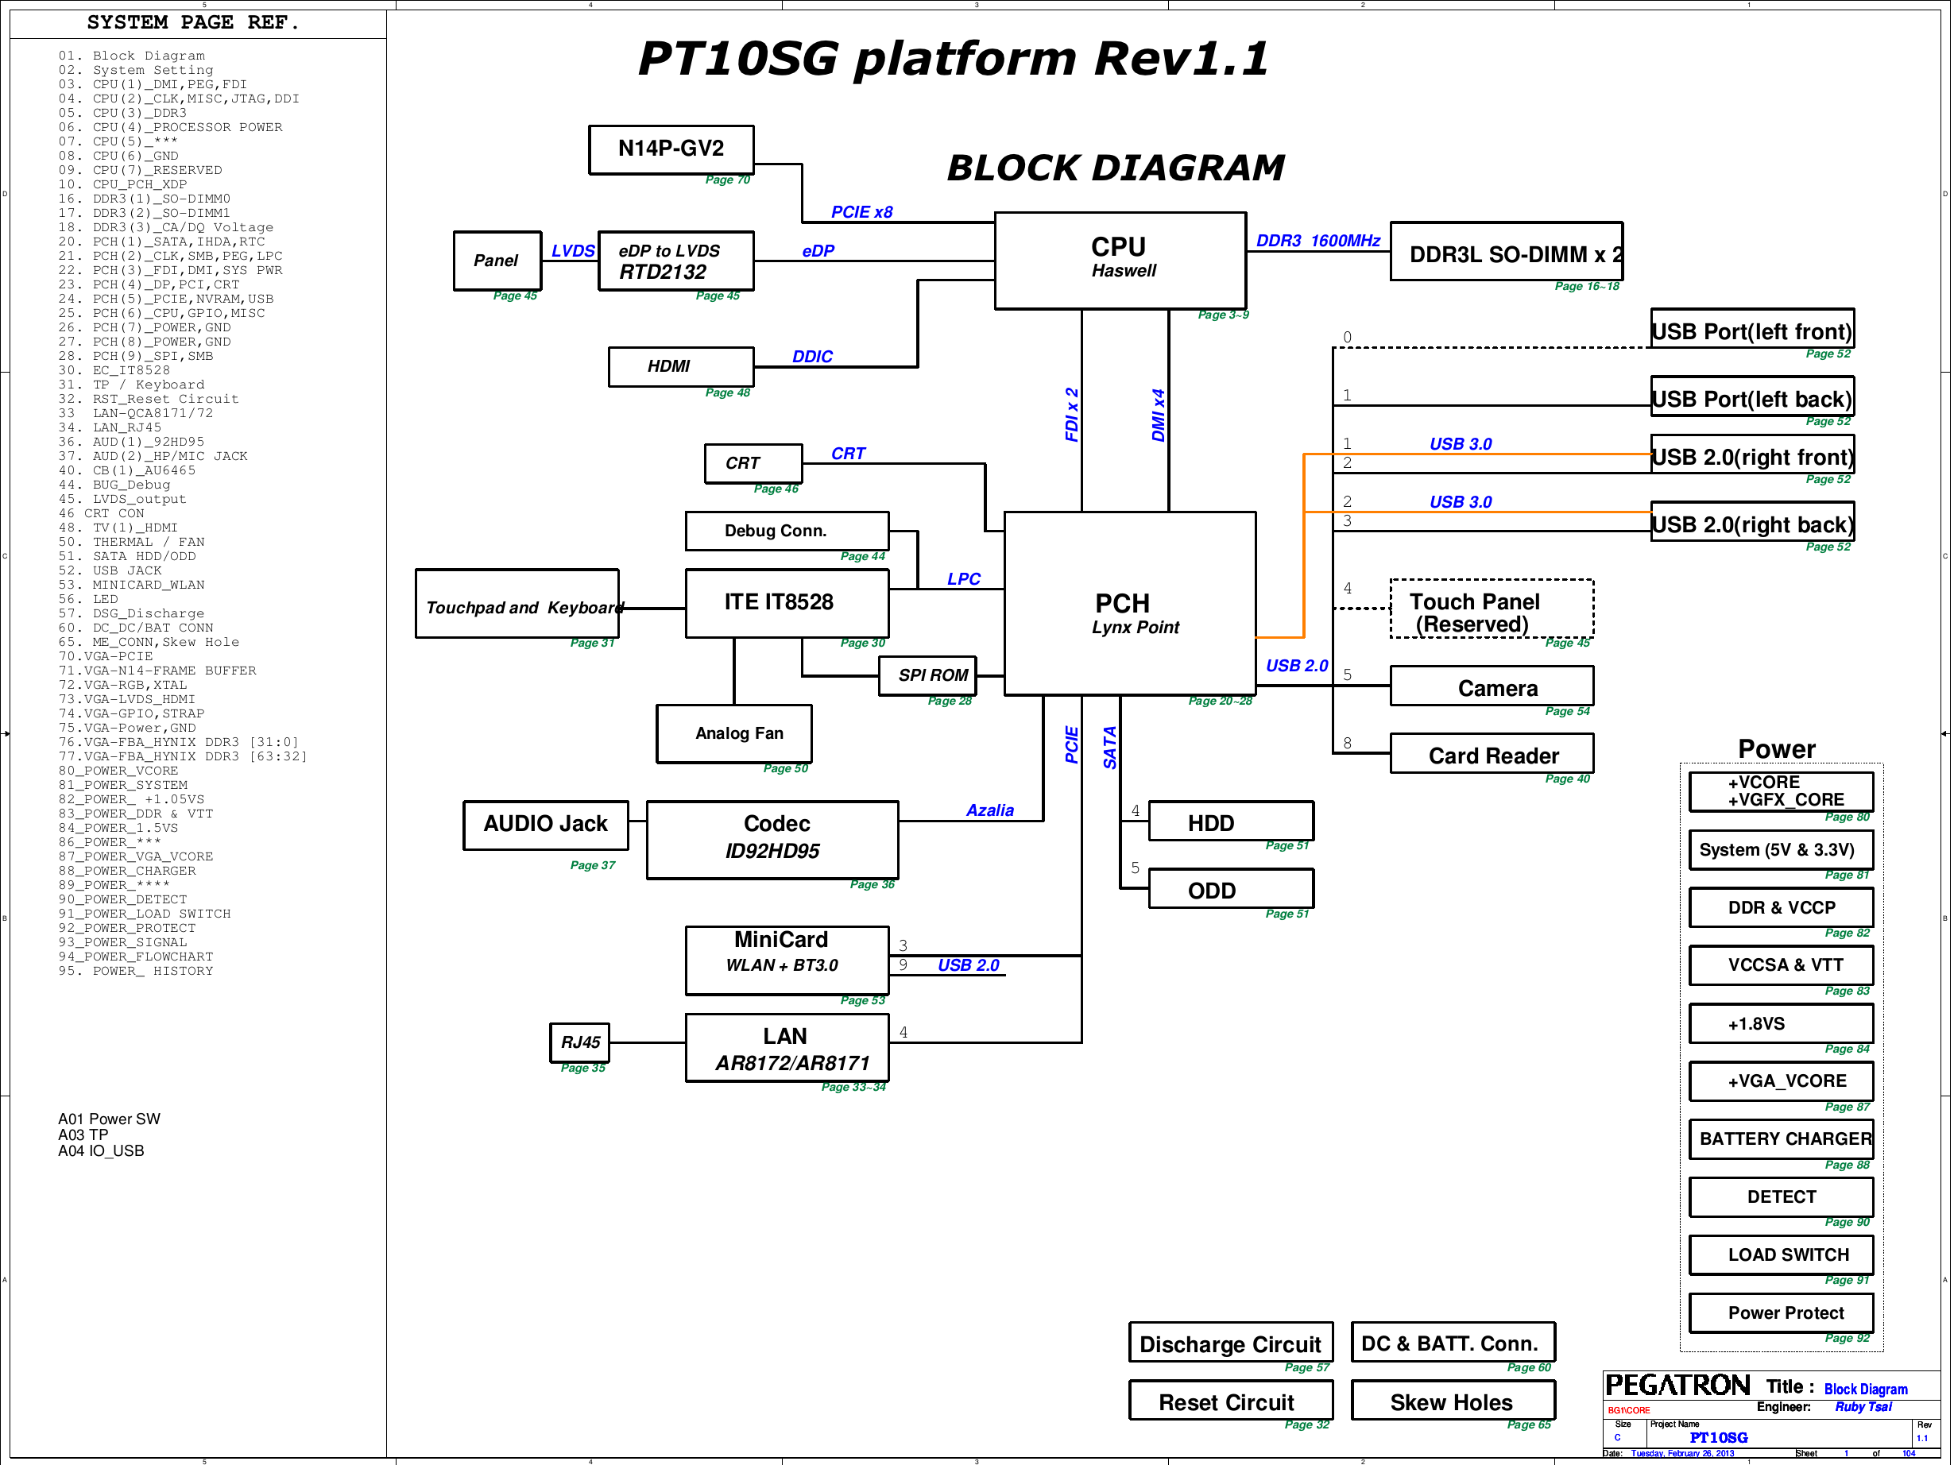Screen dimensions: 1954x1465
Task: Click the 'PT10SG' project name field
Action: pos(1718,1438)
